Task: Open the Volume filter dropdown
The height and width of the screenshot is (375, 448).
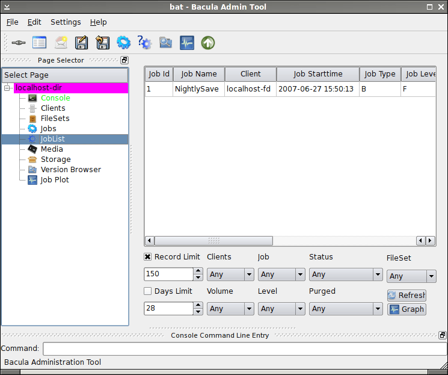Action: [x=230, y=309]
